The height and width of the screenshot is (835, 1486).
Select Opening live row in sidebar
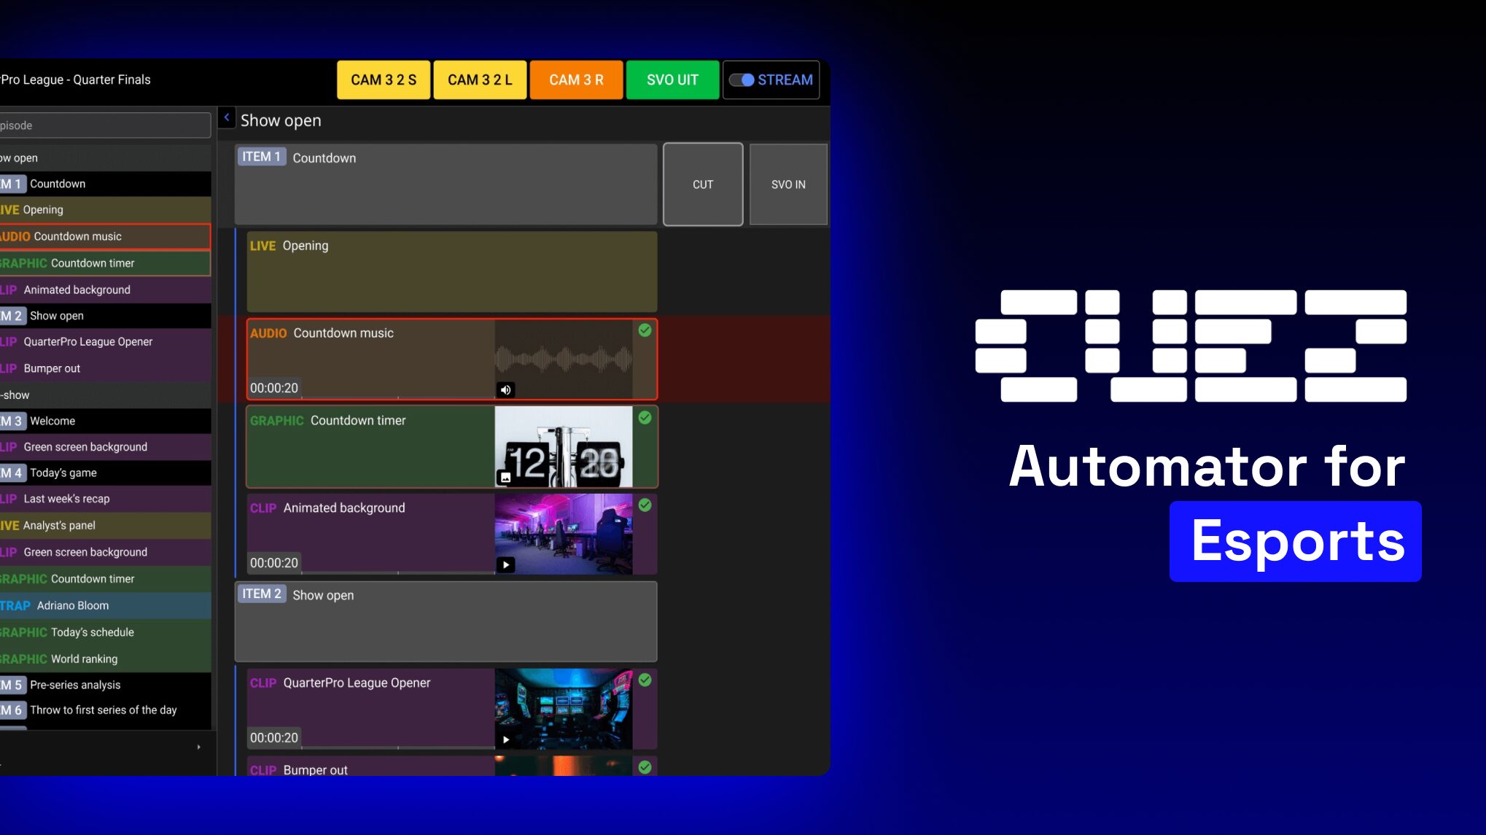(105, 210)
